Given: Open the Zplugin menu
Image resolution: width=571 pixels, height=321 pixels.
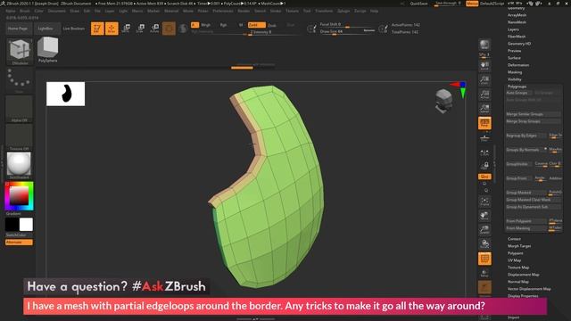Looking at the screenshot, I should click(x=343, y=11).
